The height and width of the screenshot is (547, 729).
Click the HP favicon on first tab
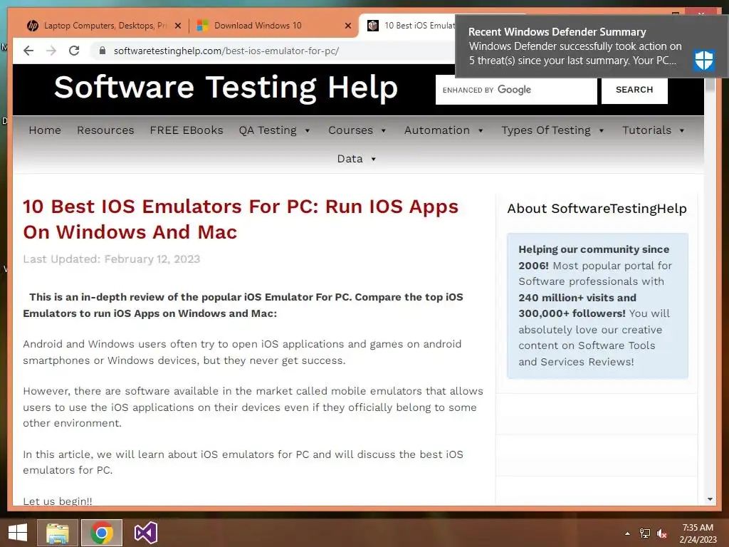[33, 26]
